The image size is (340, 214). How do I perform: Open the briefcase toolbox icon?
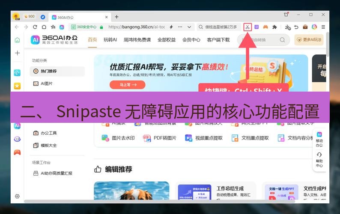pyautogui.click(x=305, y=27)
